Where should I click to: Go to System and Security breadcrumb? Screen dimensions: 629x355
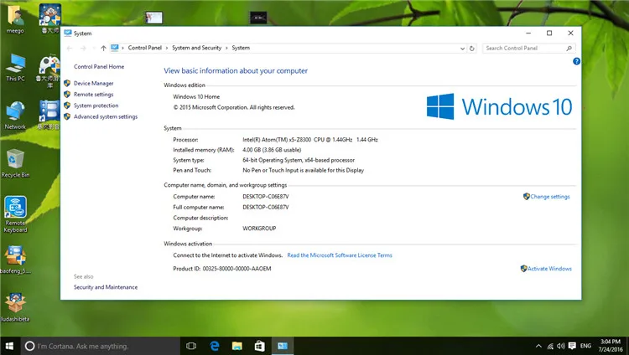196,48
